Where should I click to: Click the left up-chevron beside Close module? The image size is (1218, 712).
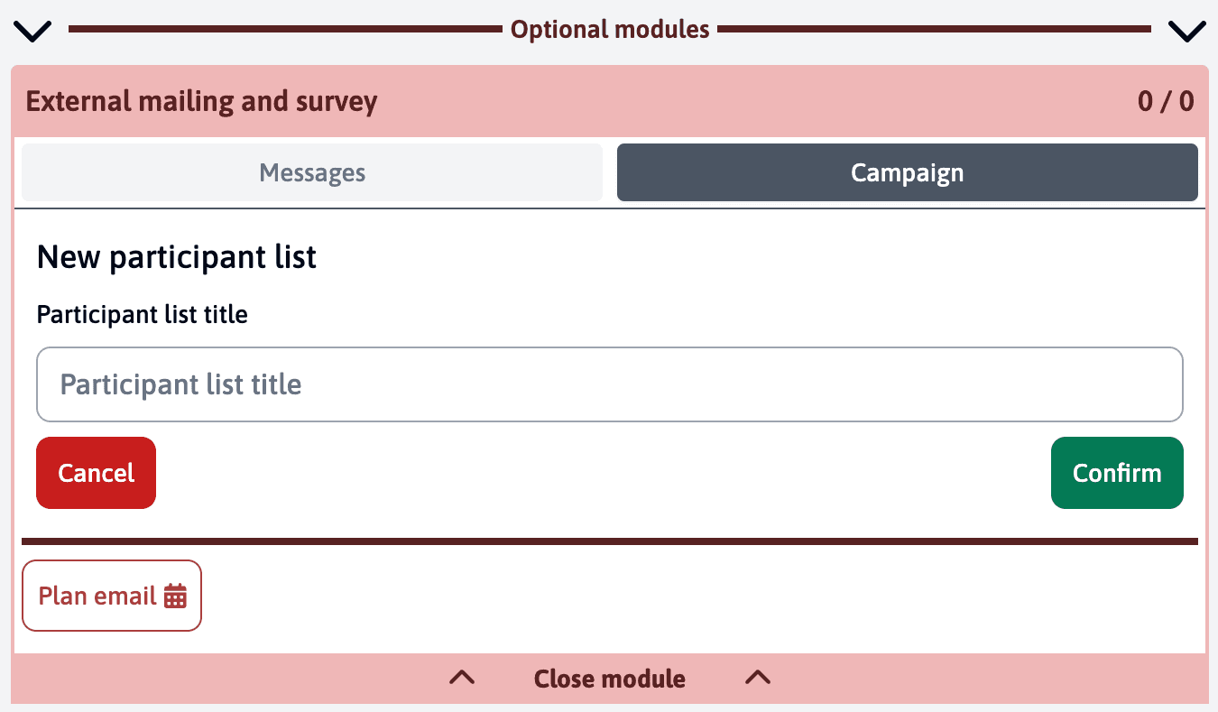pos(462,678)
